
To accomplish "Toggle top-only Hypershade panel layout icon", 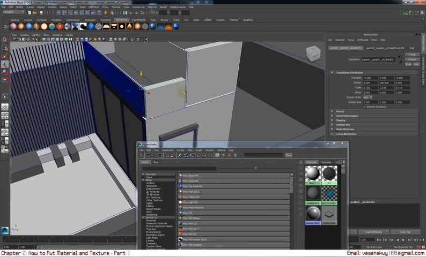I will tap(148, 155).
